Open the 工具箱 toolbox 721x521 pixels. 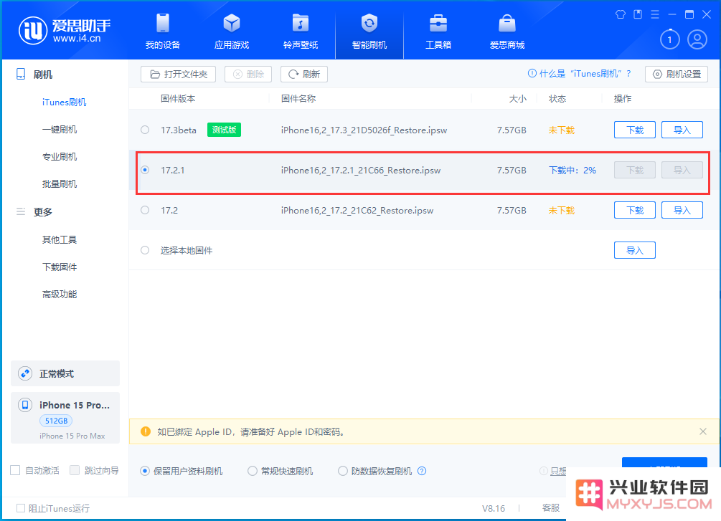pos(438,32)
